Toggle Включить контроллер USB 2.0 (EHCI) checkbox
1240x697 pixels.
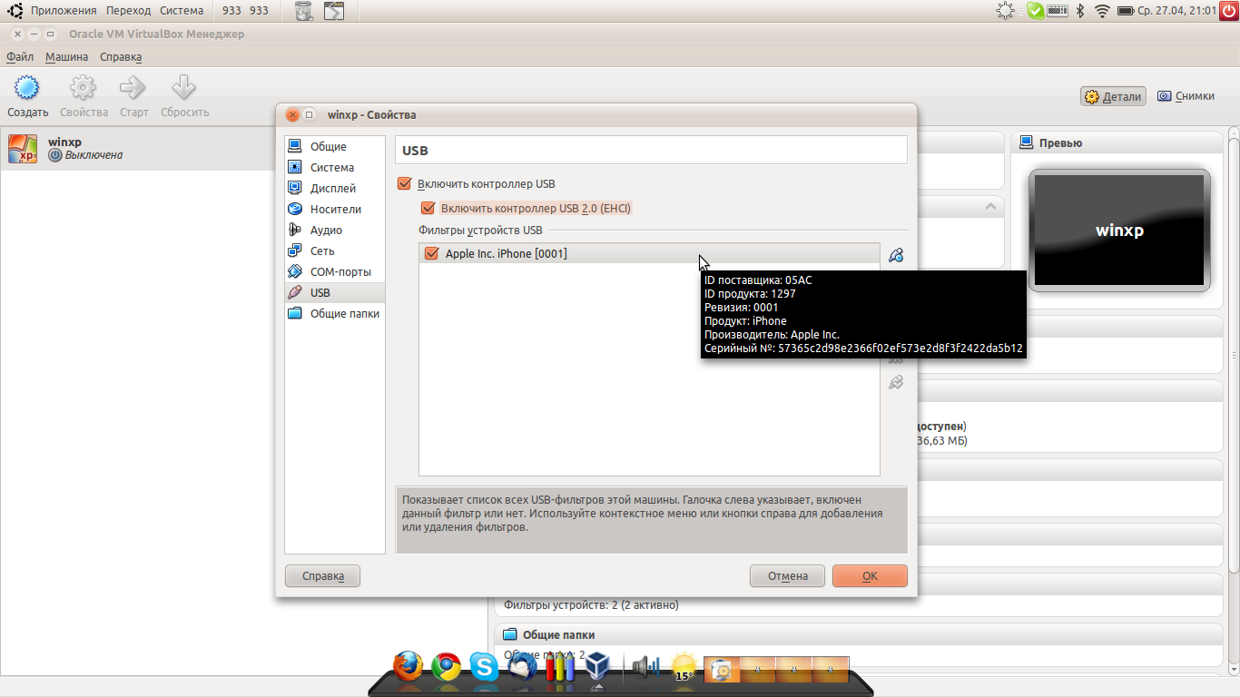coord(428,208)
